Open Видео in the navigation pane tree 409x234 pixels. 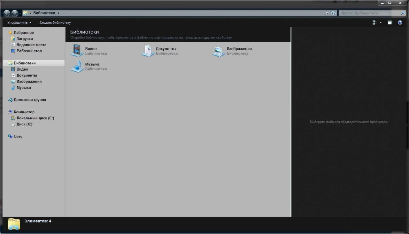point(19,69)
